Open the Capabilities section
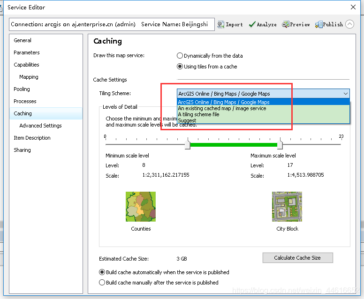 (x=26, y=65)
